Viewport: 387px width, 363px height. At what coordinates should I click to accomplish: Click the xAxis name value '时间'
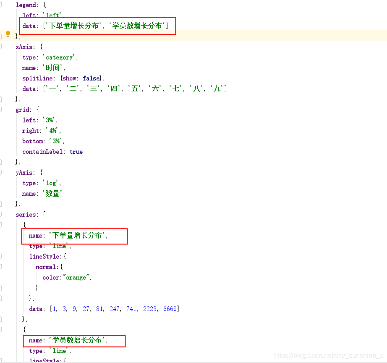[52, 68]
